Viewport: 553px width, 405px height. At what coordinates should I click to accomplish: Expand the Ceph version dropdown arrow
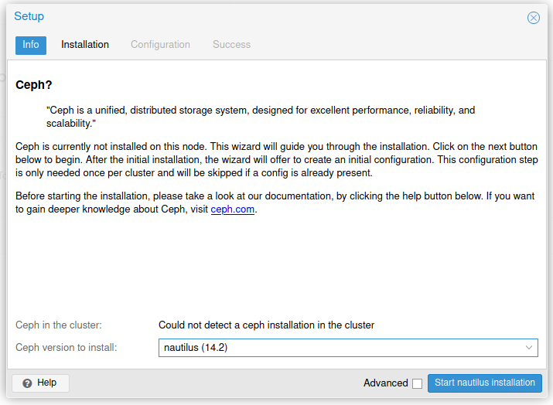click(529, 348)
